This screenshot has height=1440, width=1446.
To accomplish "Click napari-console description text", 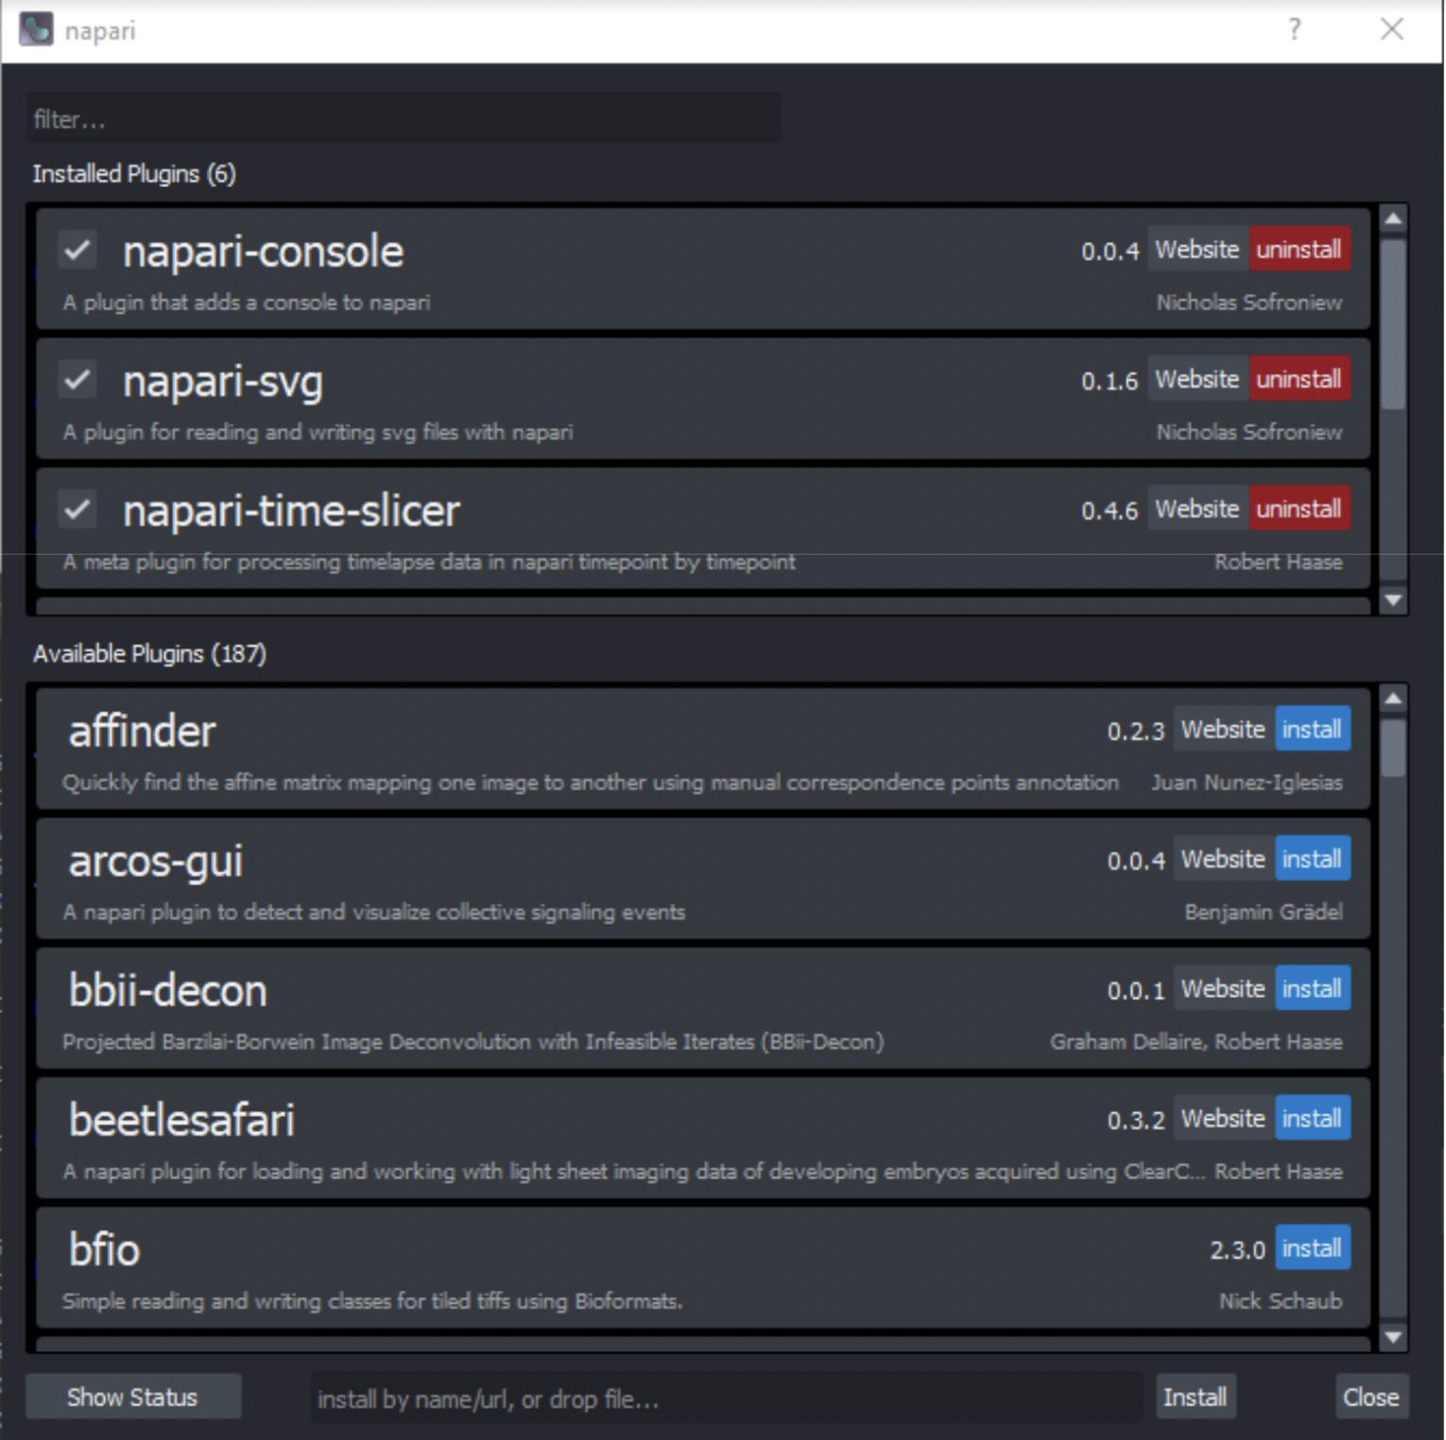I will 247,302.
